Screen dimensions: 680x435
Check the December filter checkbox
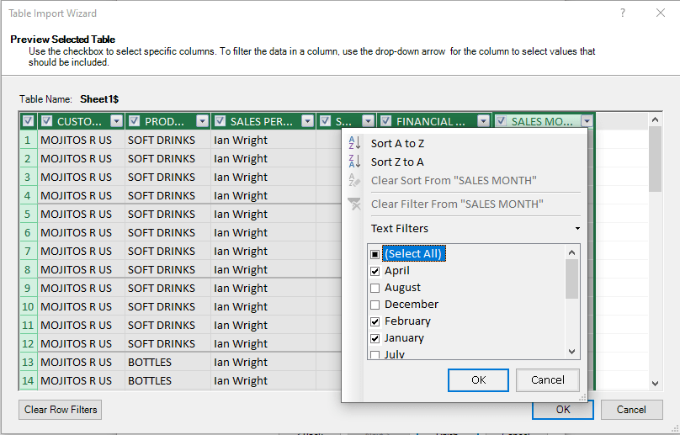tap(375, 305)
